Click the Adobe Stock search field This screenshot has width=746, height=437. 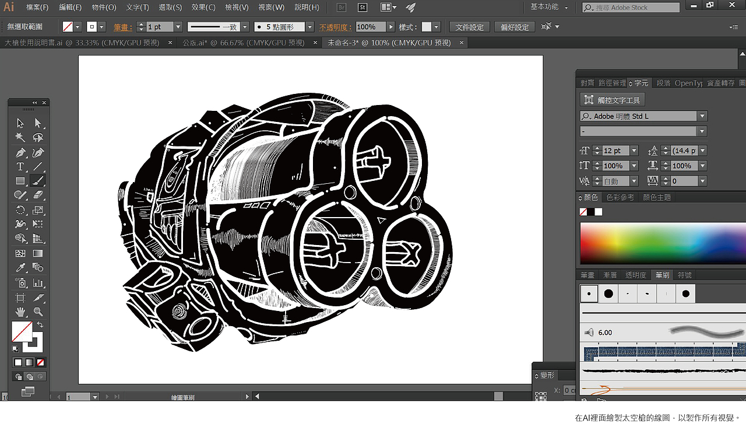[635, 8]
